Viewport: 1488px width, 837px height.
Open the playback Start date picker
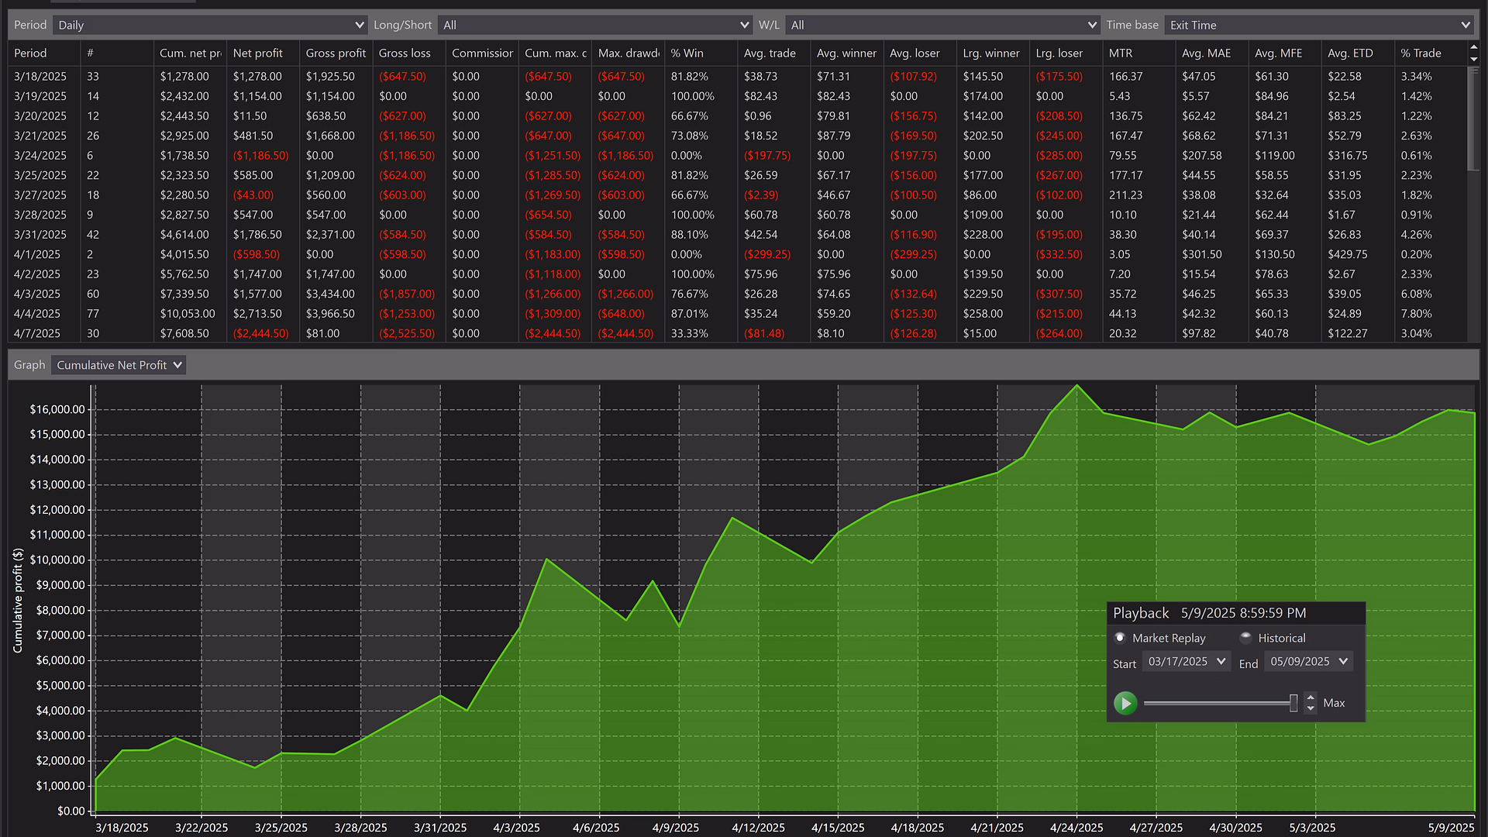click(x=1186, y=662)
